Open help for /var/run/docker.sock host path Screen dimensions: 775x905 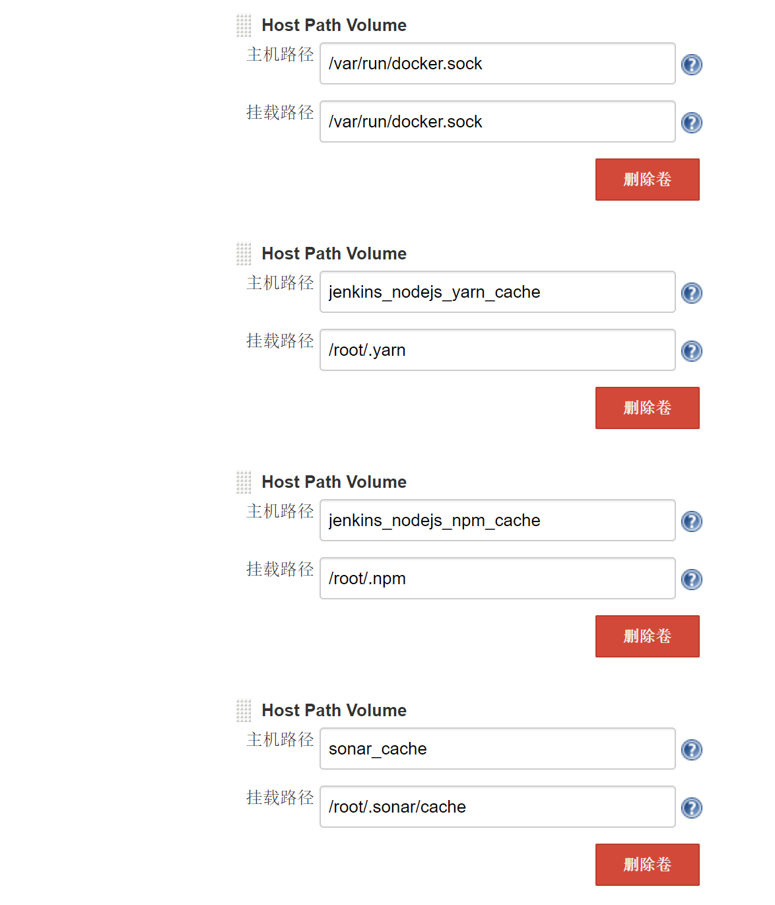691,65
